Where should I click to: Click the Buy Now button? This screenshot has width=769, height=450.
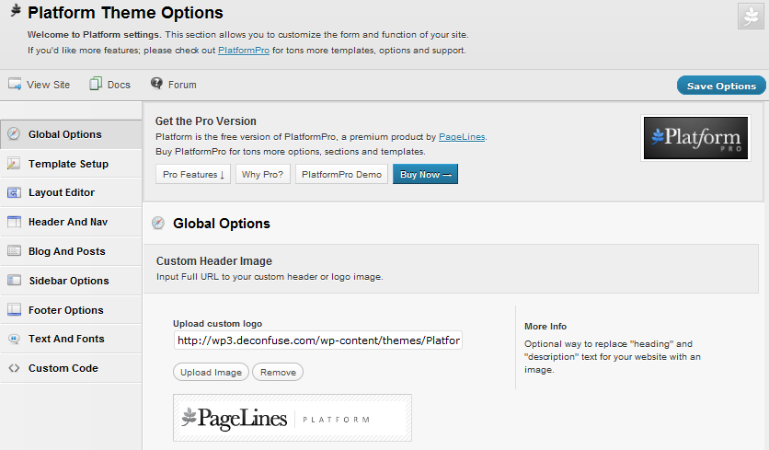[x=425, y=174]
